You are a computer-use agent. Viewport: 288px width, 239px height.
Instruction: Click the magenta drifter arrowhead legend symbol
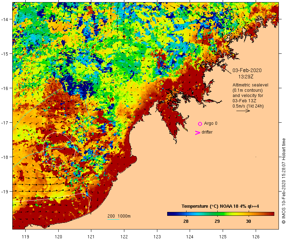[x=197, y=133]
